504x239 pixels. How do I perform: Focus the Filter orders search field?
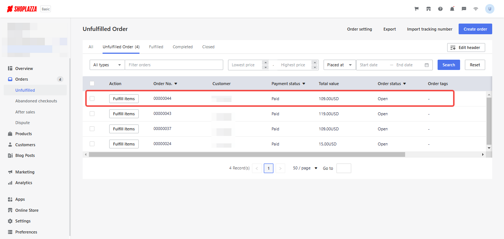pyautogui.click(x=174, y=65)
